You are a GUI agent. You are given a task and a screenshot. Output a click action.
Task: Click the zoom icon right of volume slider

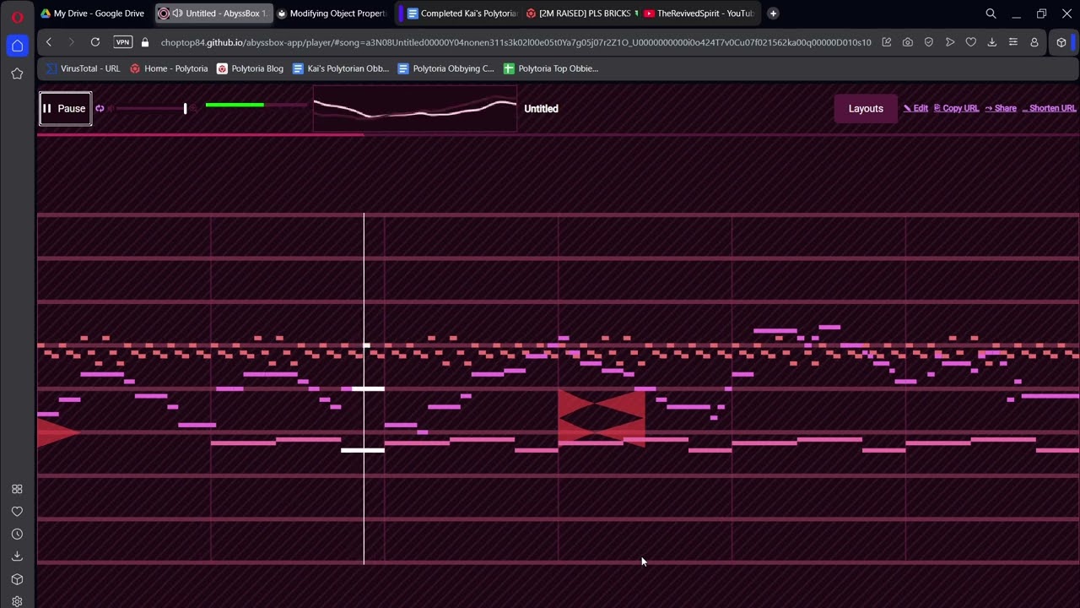193,108
